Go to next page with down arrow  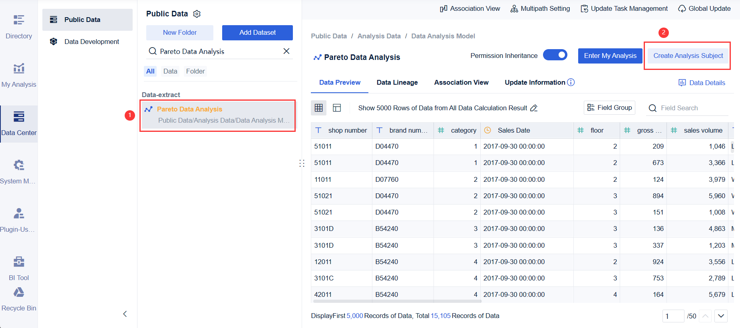click(x=721, y=316)
